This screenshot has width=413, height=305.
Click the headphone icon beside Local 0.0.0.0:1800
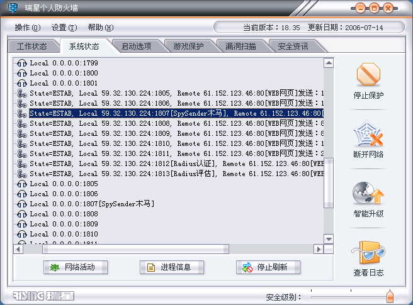[x=22, y=73]
